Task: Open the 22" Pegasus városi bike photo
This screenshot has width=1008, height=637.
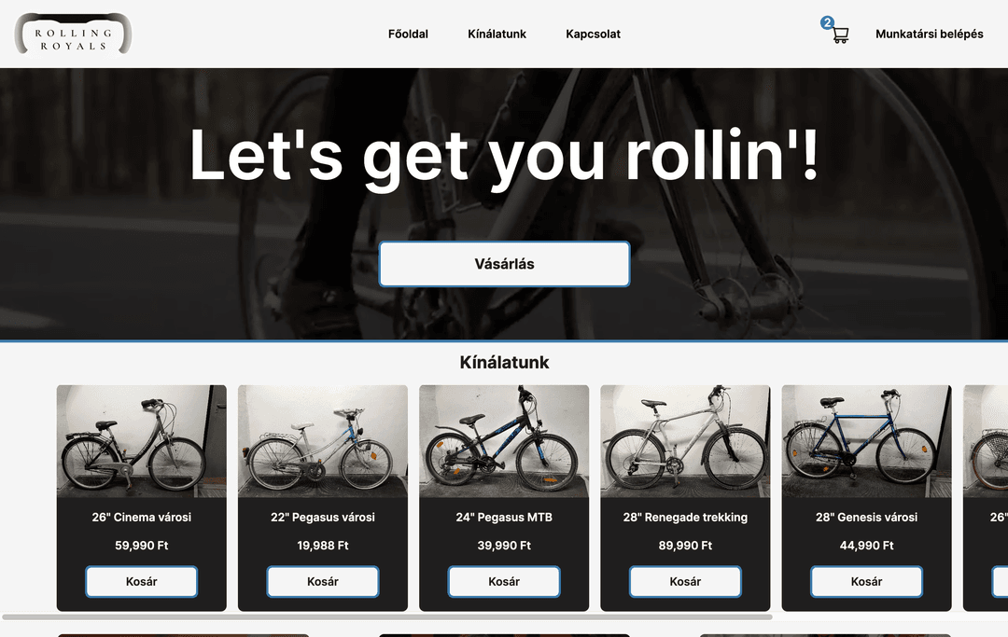Action: click(x=323, y=441)
